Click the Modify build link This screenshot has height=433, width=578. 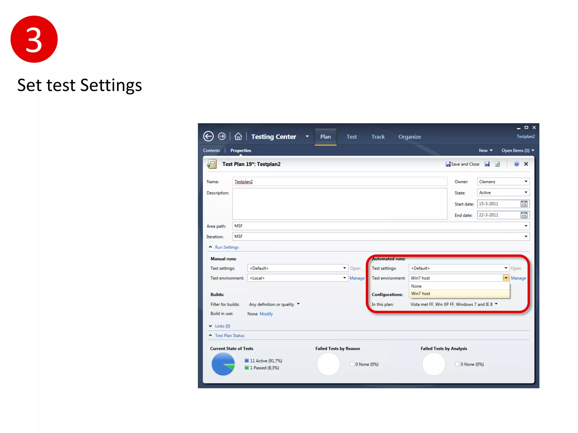point(266,314)
